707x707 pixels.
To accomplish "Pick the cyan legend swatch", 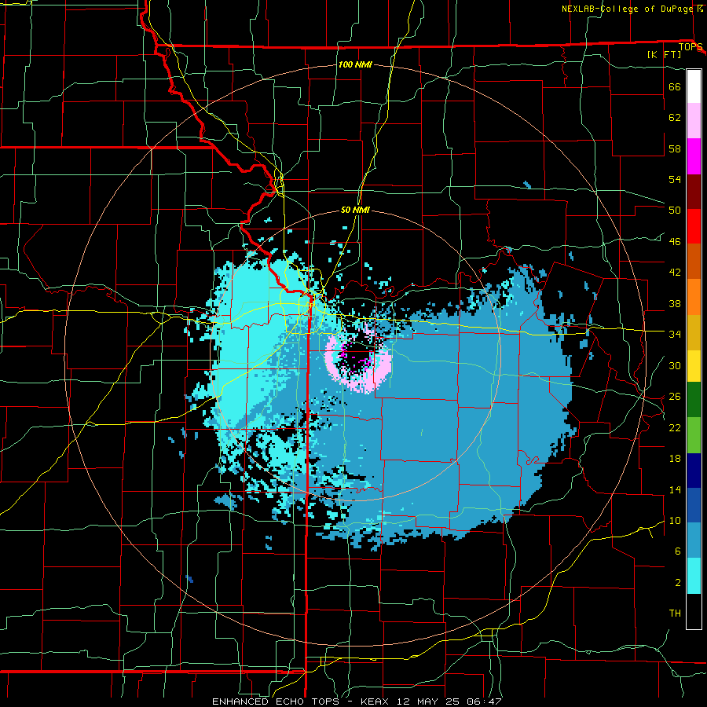I will point(694,576).
